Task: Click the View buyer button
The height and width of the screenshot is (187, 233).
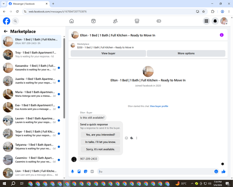Action: coord(108,53)
